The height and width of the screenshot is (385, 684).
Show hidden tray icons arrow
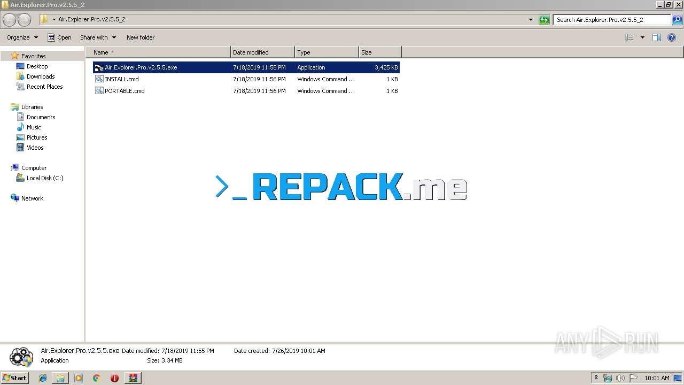click(596, 378)
